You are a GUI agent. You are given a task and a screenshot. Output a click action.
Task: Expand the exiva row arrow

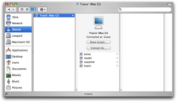pyautogui.click(x=117, y=54)
